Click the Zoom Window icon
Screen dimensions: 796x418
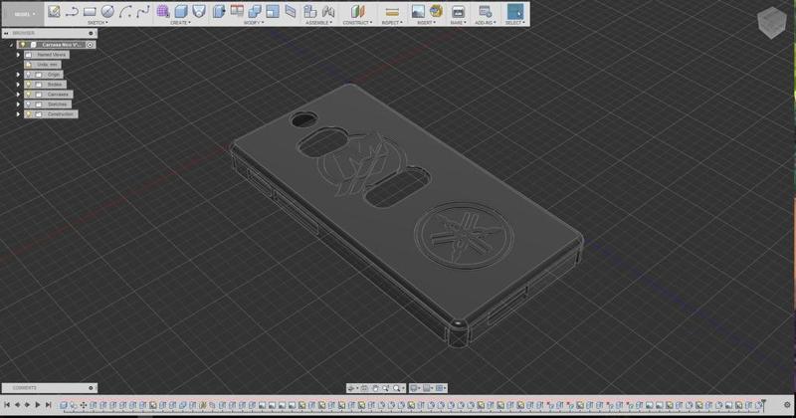(386, 388)
